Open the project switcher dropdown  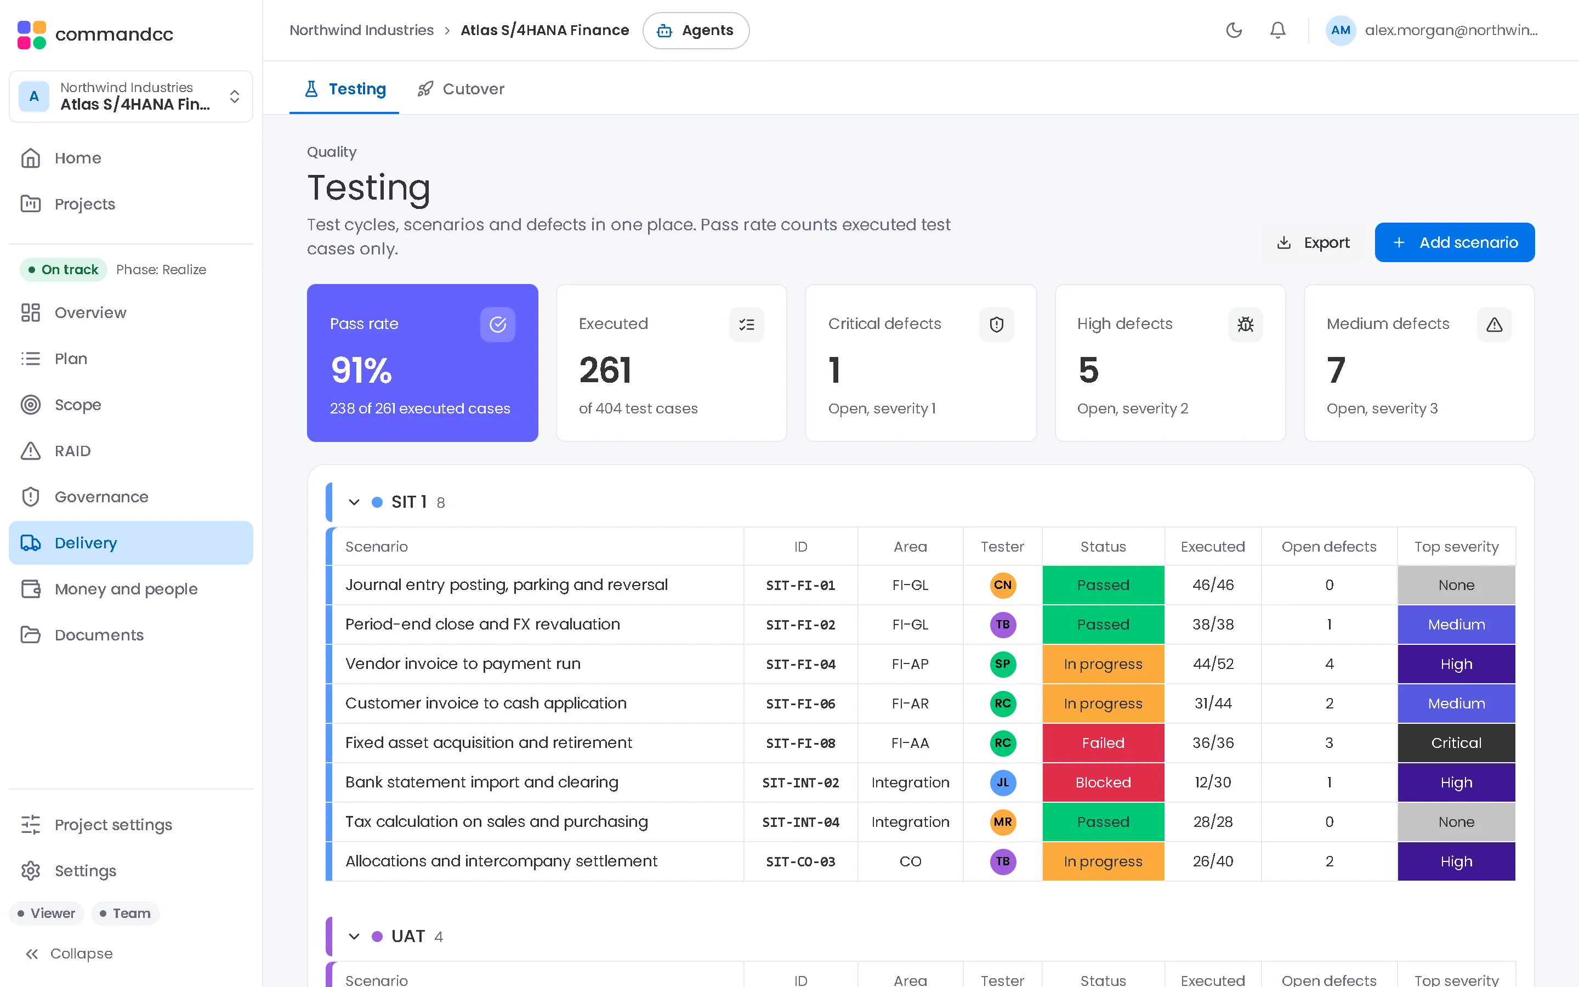tap(130, 97)
